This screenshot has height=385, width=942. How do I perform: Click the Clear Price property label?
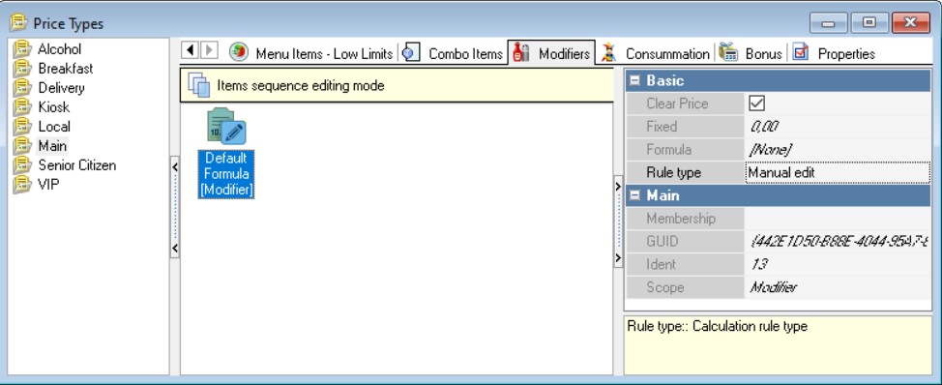pos(677,104)
